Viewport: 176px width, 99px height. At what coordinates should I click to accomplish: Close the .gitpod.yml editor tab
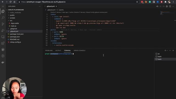(56, 6)
